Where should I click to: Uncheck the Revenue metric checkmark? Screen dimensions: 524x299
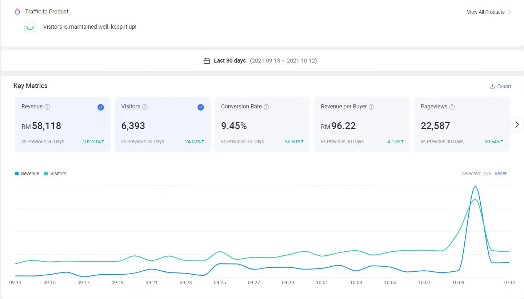pyautogui.click(x=101, y=107)
